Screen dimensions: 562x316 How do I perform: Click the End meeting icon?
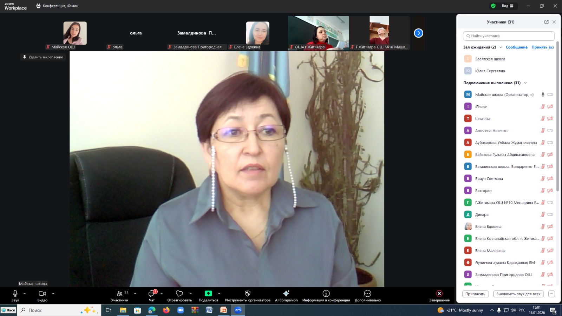click(439, 294)
